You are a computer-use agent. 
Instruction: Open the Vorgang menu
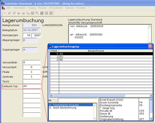click(32, 8)
